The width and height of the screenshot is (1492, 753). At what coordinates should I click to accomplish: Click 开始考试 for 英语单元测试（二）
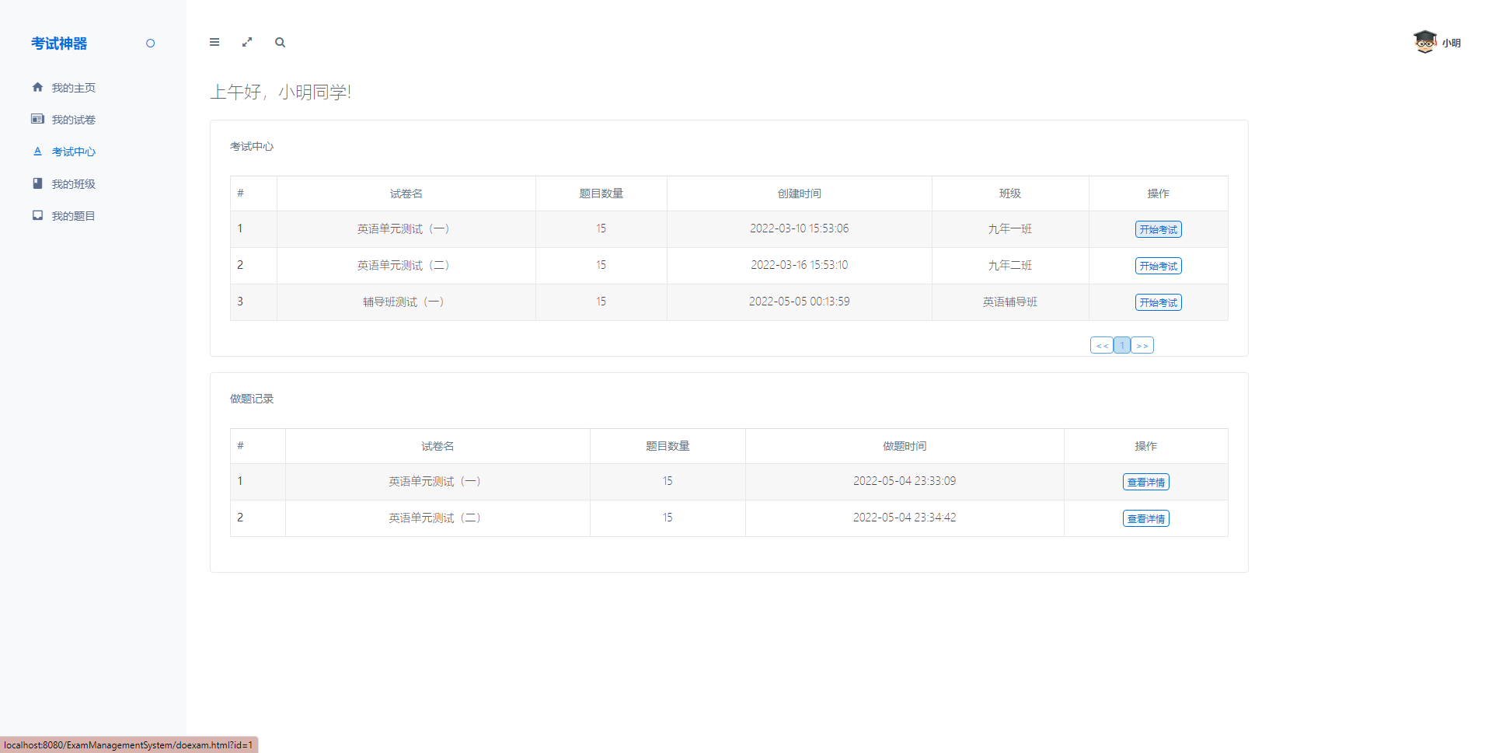tap(1158, 266)
